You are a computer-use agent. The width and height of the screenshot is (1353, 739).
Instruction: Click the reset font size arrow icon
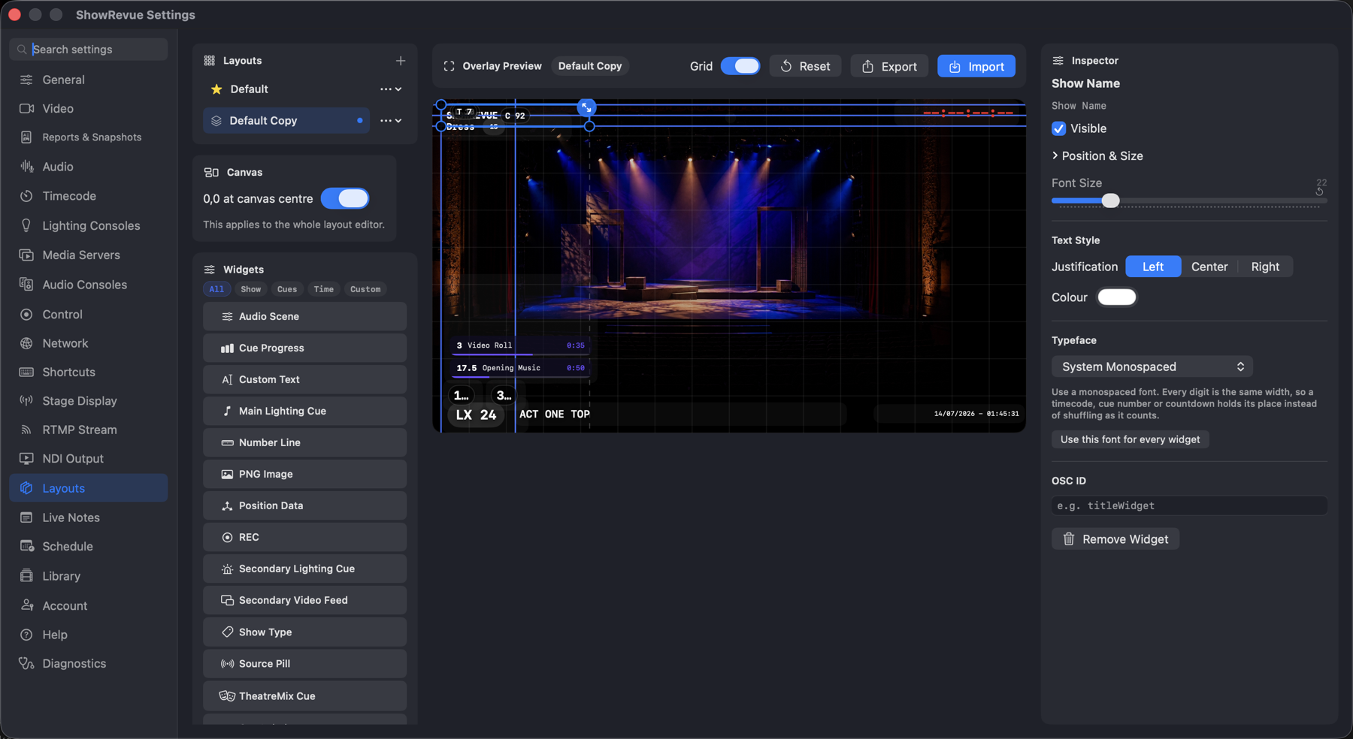coord(1319,192)
